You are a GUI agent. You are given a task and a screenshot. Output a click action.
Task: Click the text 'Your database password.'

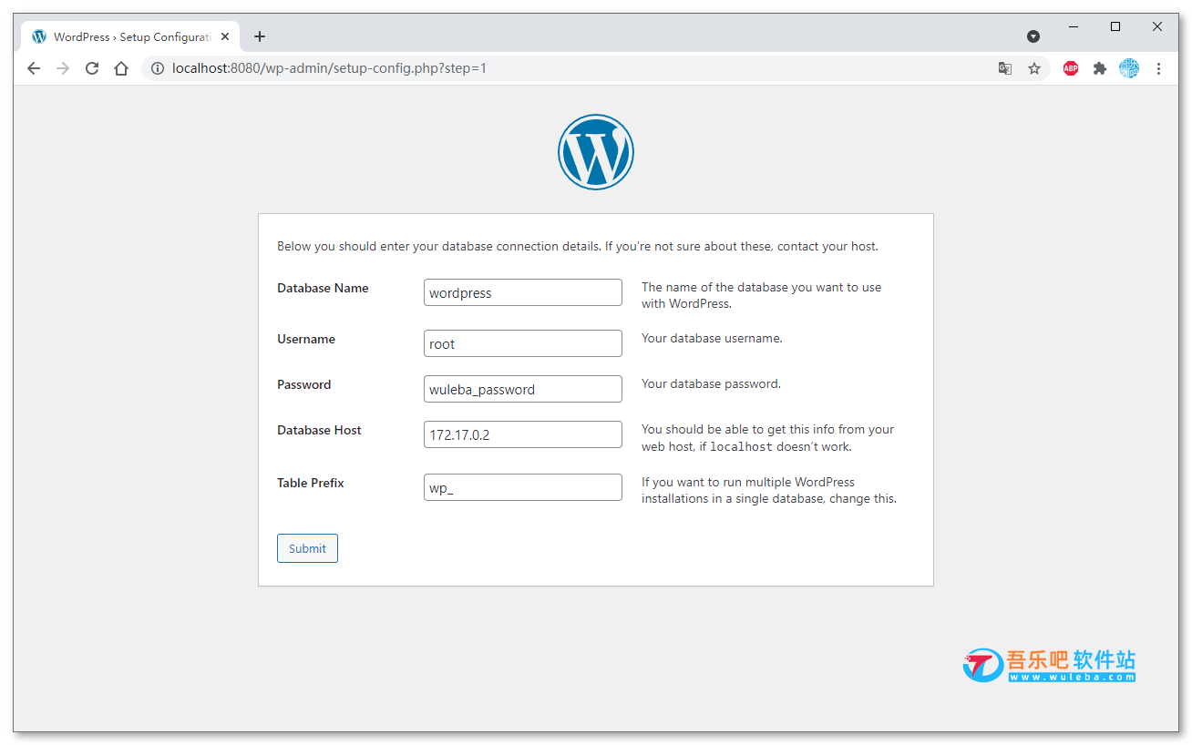[x=711, y=383]
